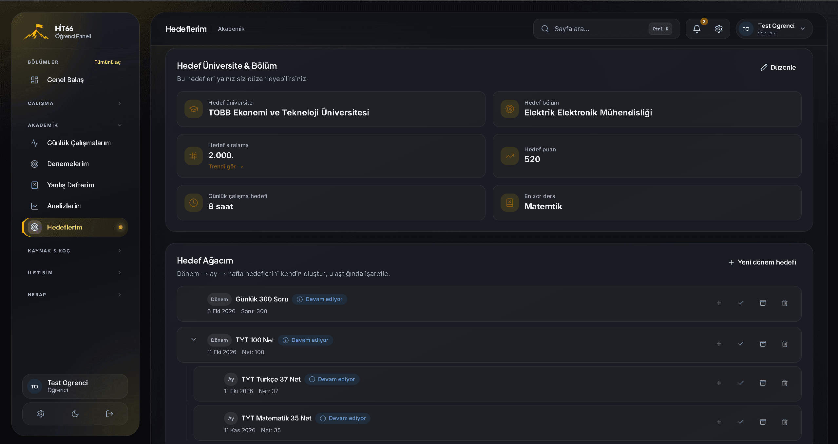Click Devam ediyor badge on Günlük 300 Soru
This screenshot has height=444, width=838.
(319, 299)
